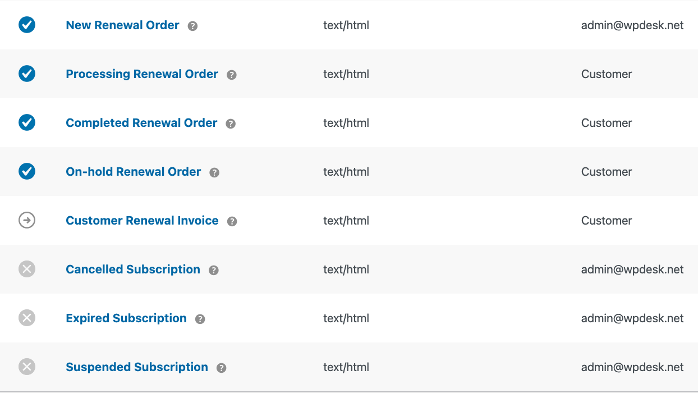Enable the Expired Subscription email
The width and height of the screenshot is (698, 393).
[27, 318]
